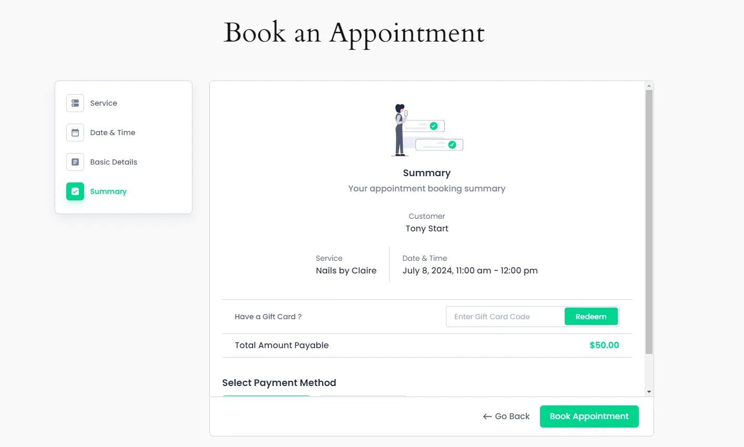Click the scrollbar up arrow

tap(649, 86)
